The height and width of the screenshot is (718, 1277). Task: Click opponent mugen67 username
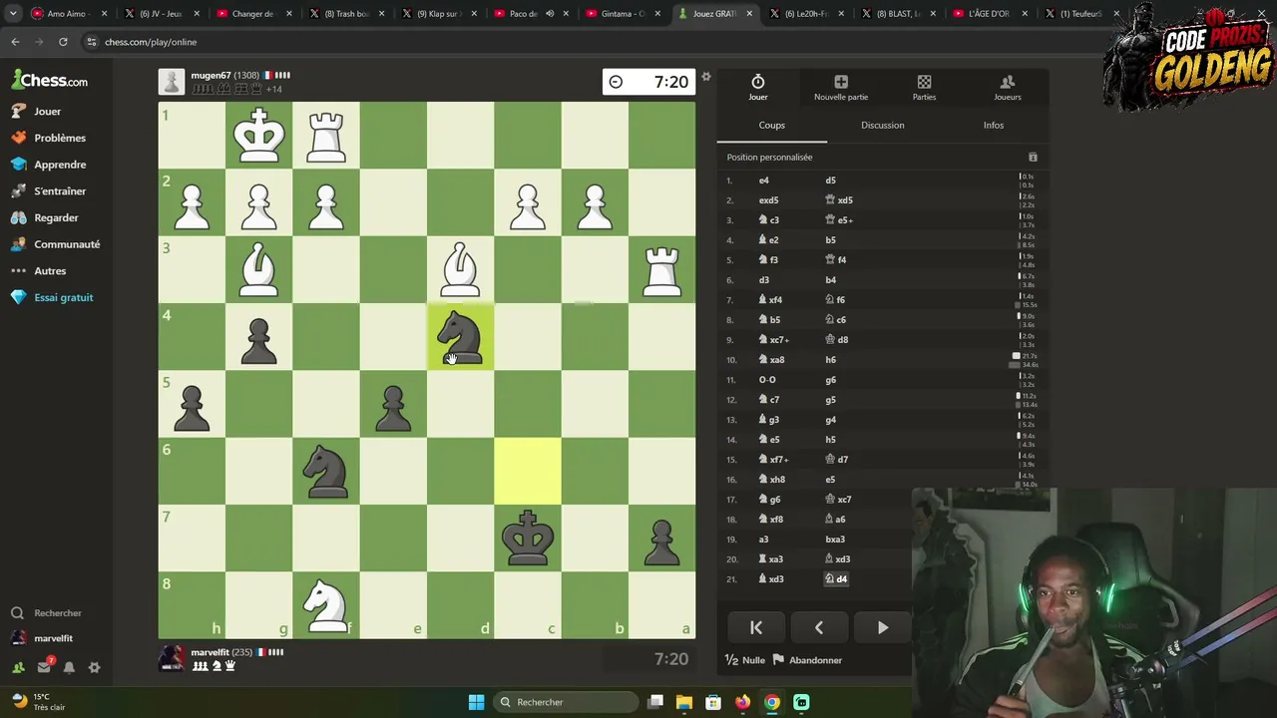coord(211,76)
